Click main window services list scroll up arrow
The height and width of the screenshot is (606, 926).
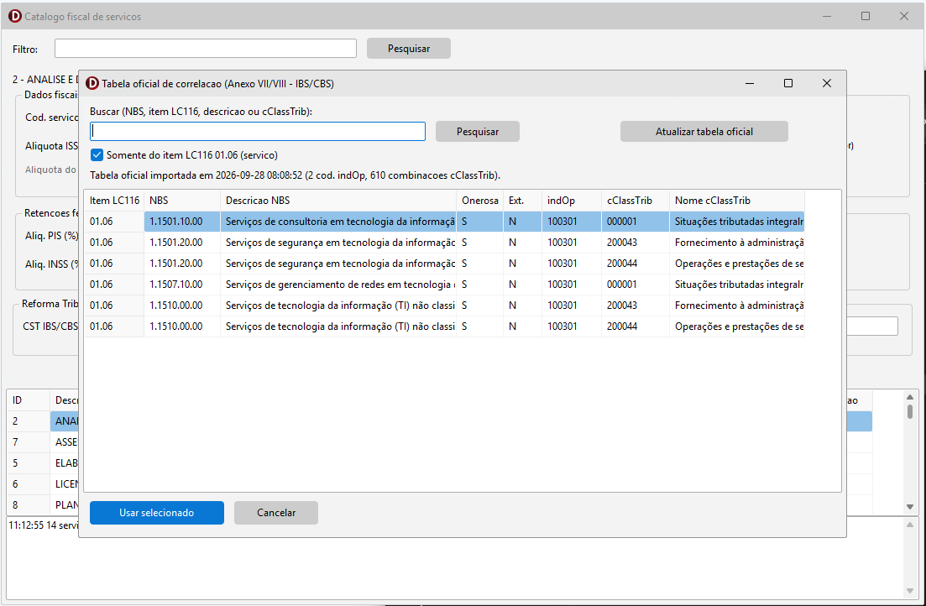tap(910, 397)
